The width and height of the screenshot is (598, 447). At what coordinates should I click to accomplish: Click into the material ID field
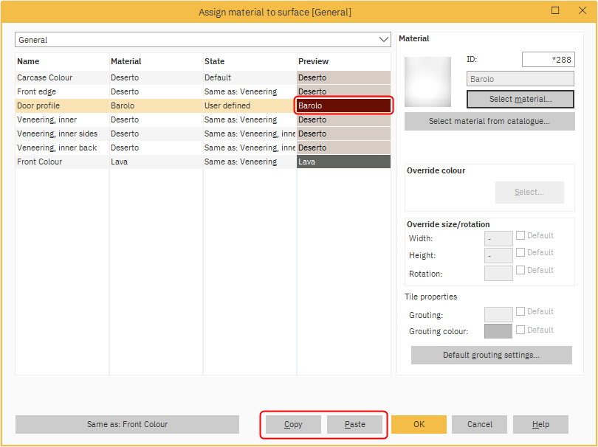[548, 60]
